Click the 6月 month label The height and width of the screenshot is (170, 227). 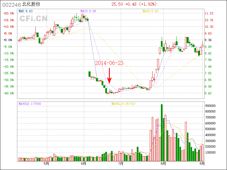(83, 164)
